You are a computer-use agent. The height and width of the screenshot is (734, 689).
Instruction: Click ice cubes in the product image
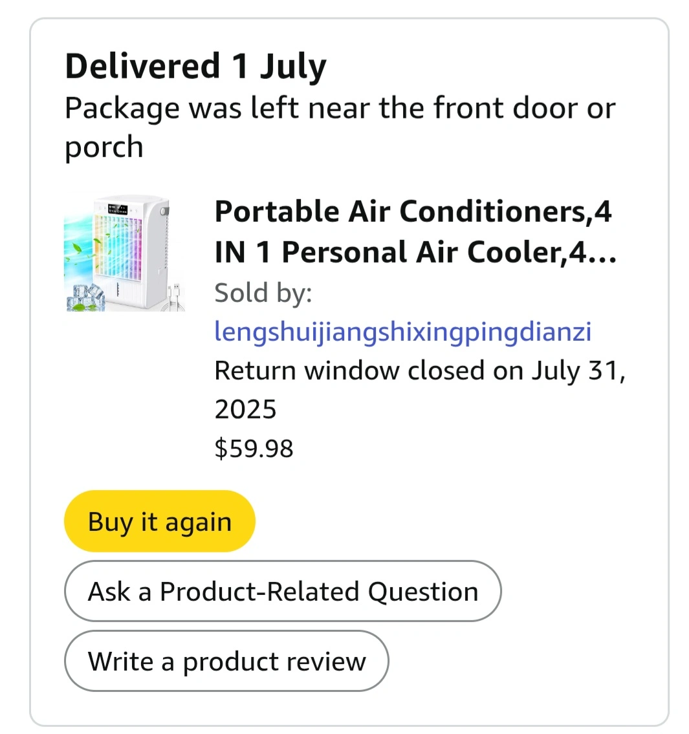click(85, 296)
